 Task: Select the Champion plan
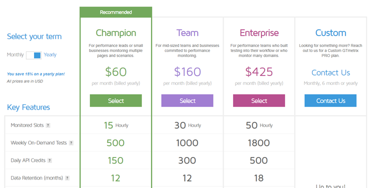pyautogui.click(x=116, y=100)
